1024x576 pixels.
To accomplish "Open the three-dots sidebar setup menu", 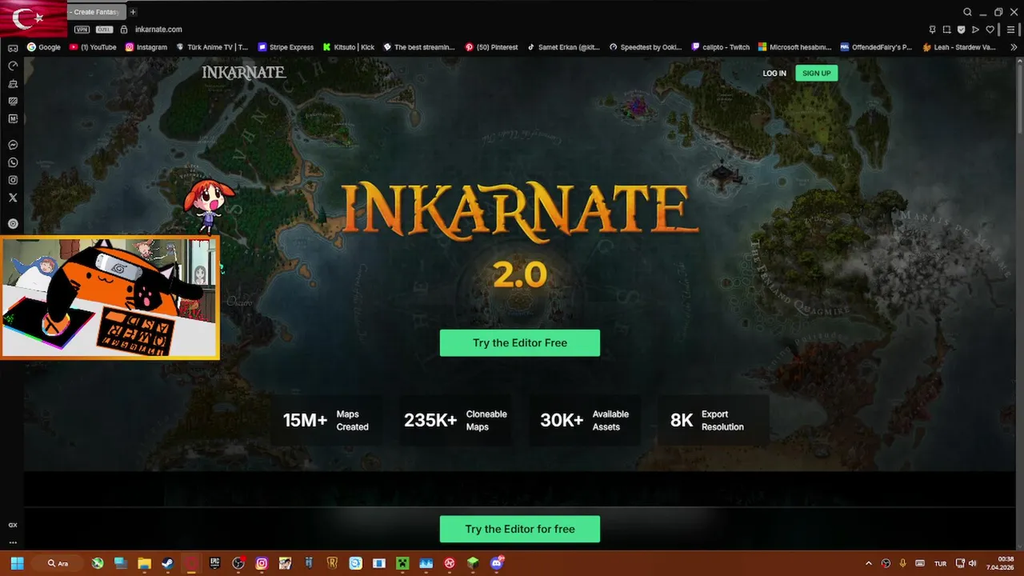I will 13,542.
